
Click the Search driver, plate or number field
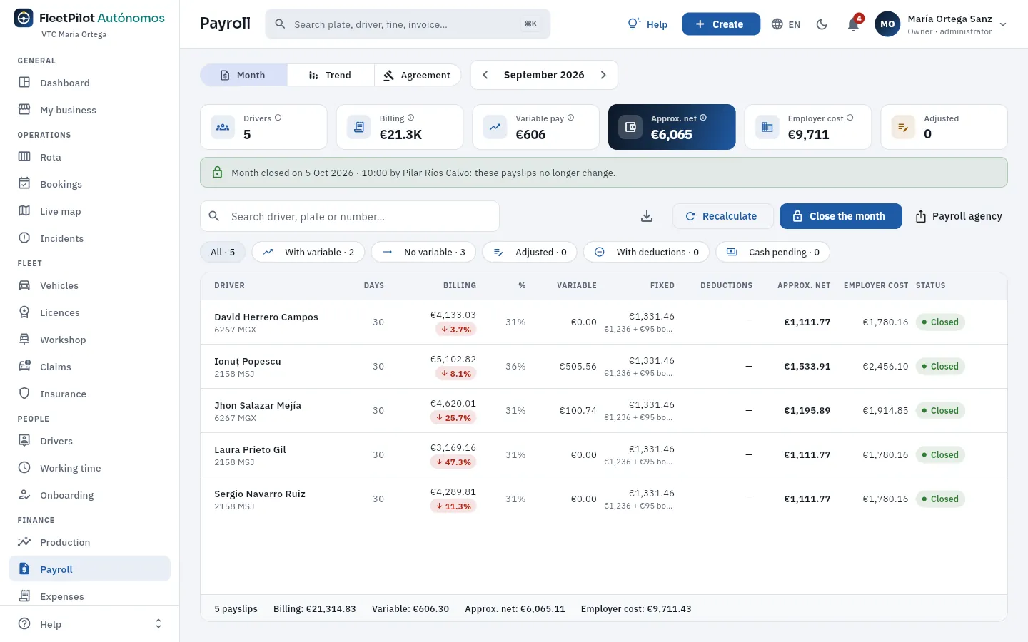point(350,216)
